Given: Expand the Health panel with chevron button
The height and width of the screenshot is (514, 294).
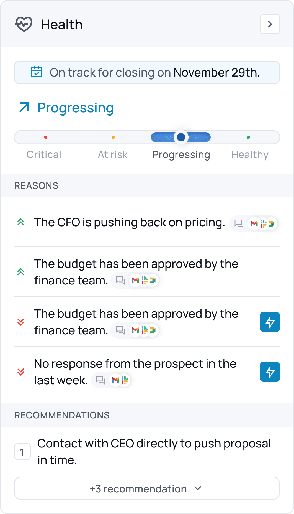Looking at the screenshot, I should click(x=270, y=24).
